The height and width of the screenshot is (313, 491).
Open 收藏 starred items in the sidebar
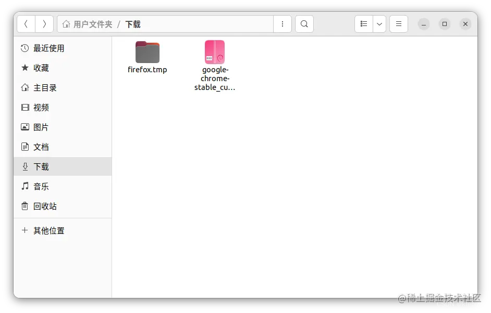[63, 68]
